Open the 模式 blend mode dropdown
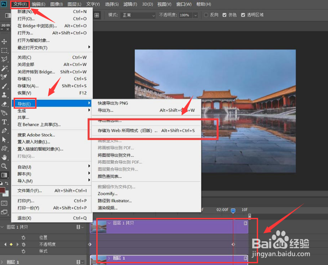This screenshot has width=328, height=265. 138,15
